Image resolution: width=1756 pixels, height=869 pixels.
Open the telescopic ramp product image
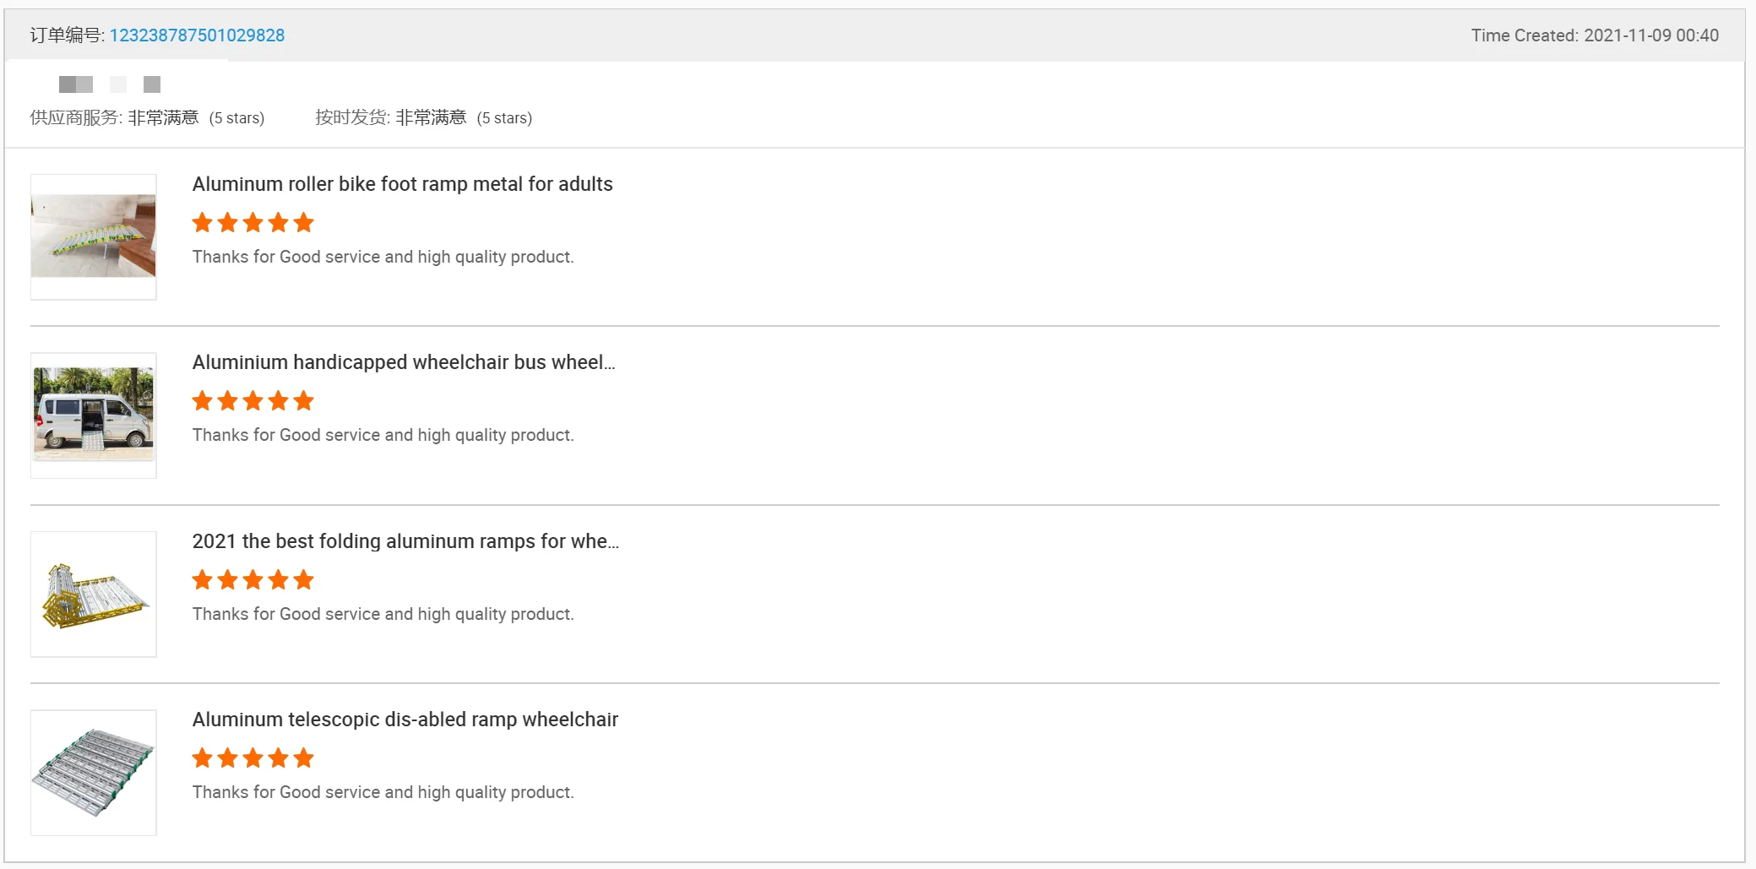94,772
